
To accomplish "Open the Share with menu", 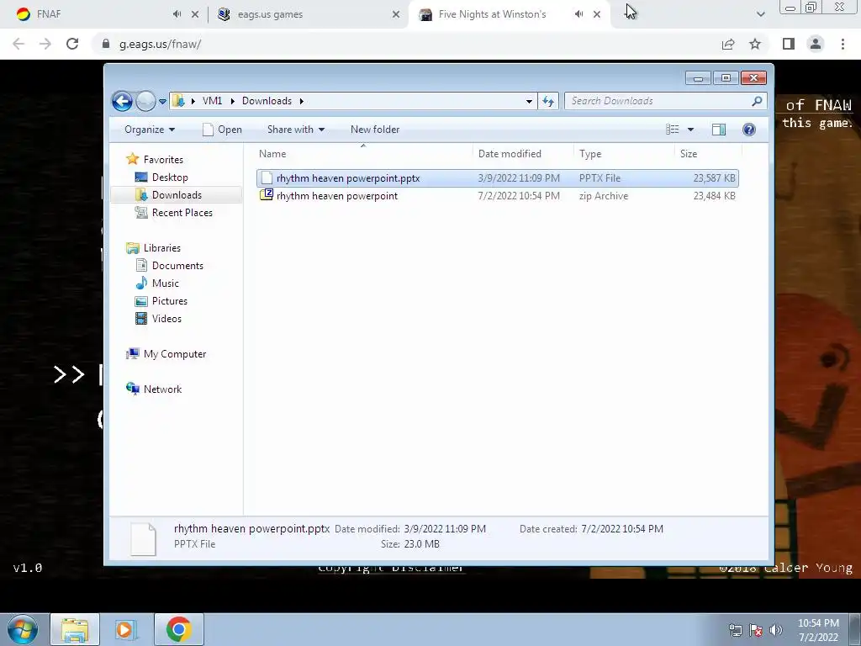I will point(296,130).
